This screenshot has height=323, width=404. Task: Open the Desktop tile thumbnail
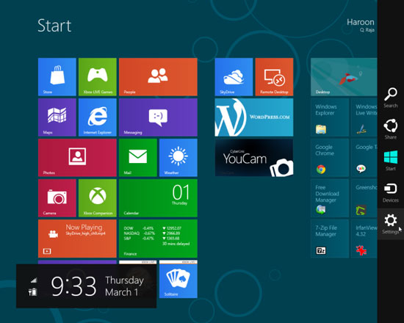[x=344, y=77]
